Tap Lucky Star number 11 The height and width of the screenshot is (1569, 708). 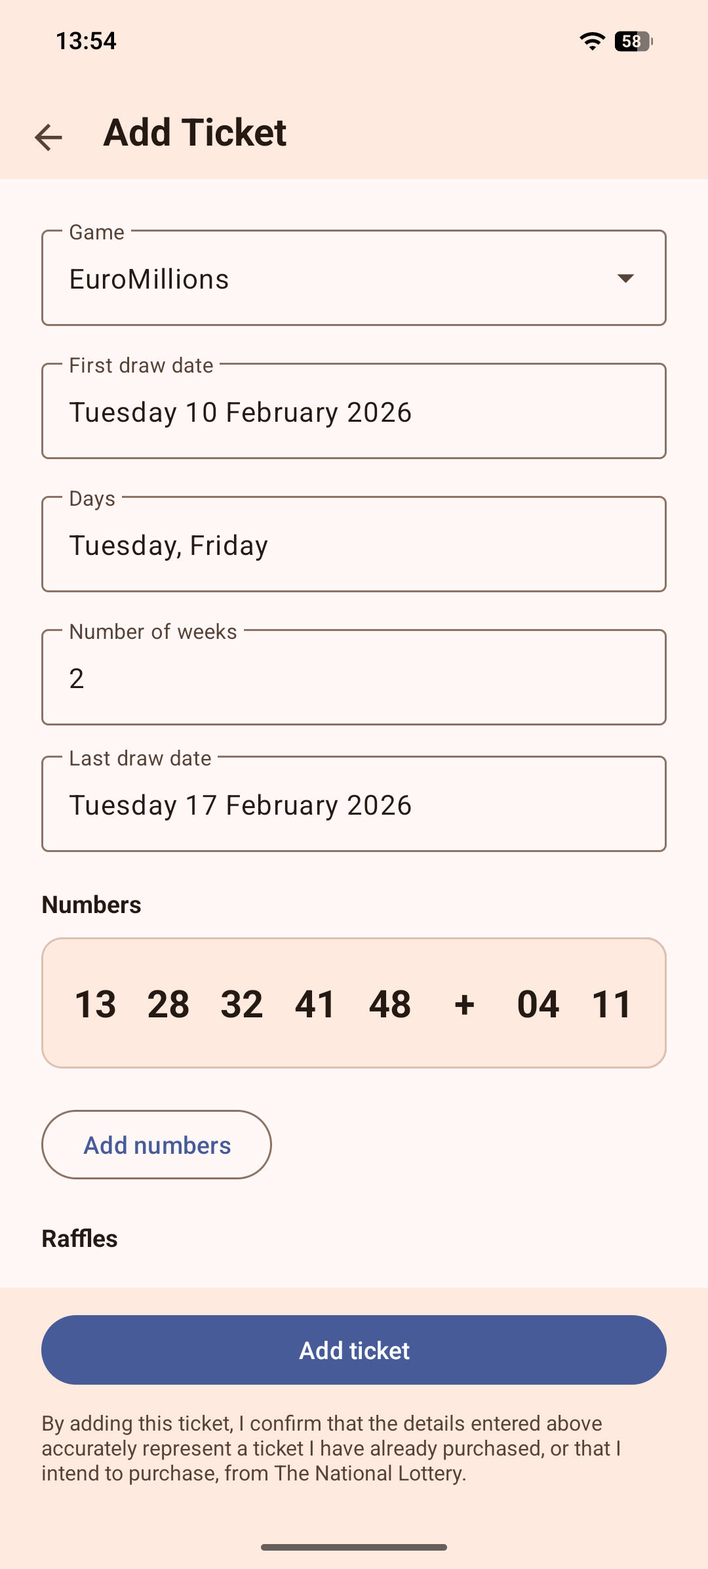612,1004
